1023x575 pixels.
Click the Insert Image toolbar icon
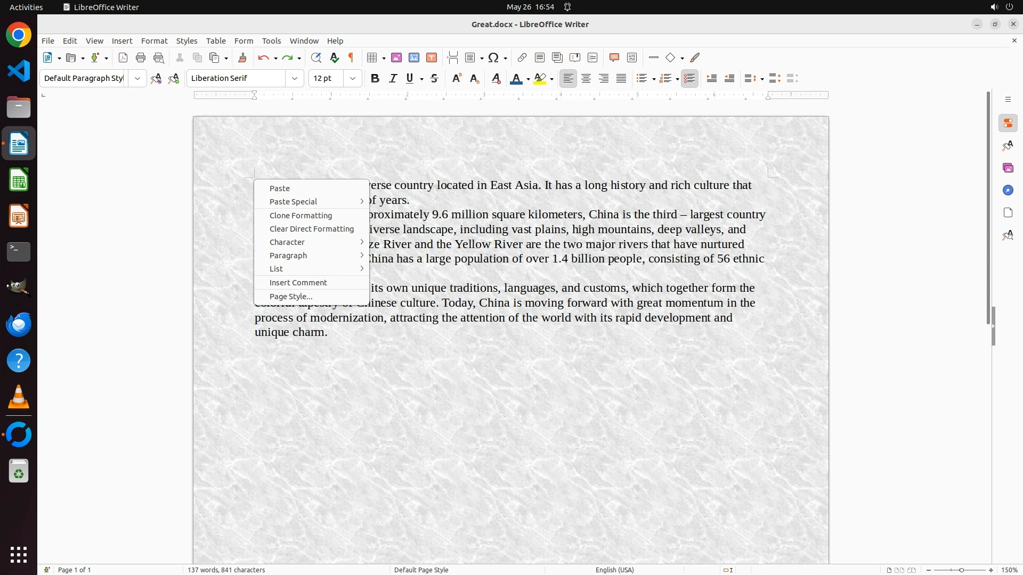(396, 57)
